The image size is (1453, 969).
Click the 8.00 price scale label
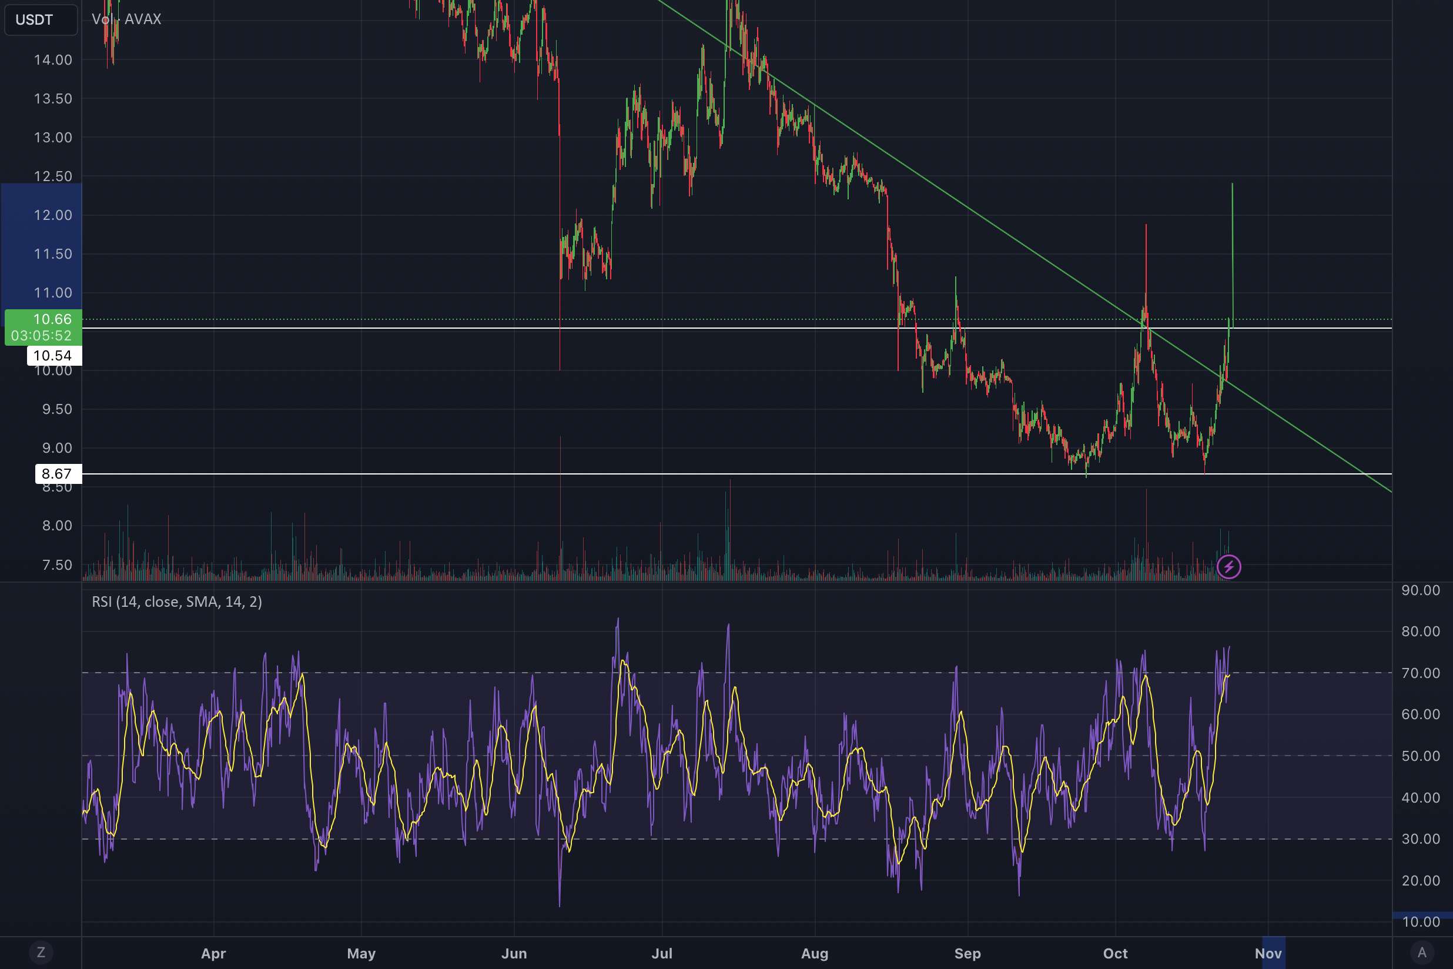[x=57, y=526]
